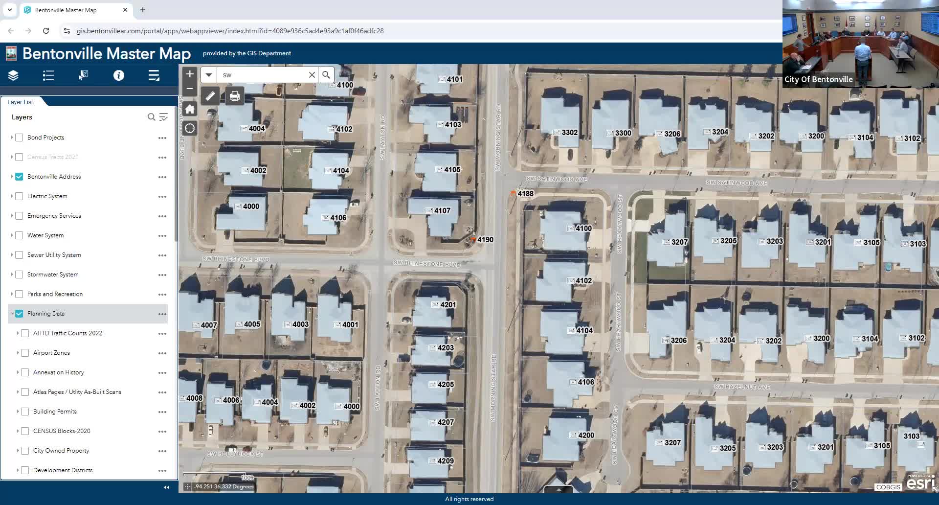Open options menu for Planning Data layer
Viewport: 939px width, 505px height.
[x=162, y=314]
